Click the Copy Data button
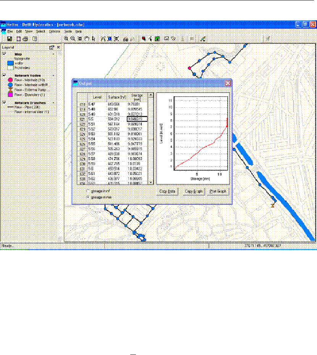Image resolution: width=317 pixels, height=355 pixels. pos(167,191)
